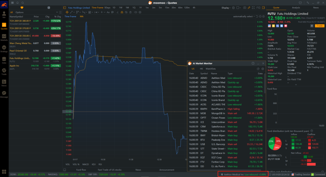Open the Trade section in sidebar
This screenshot has width=326, height=177.
click(4, 72)
